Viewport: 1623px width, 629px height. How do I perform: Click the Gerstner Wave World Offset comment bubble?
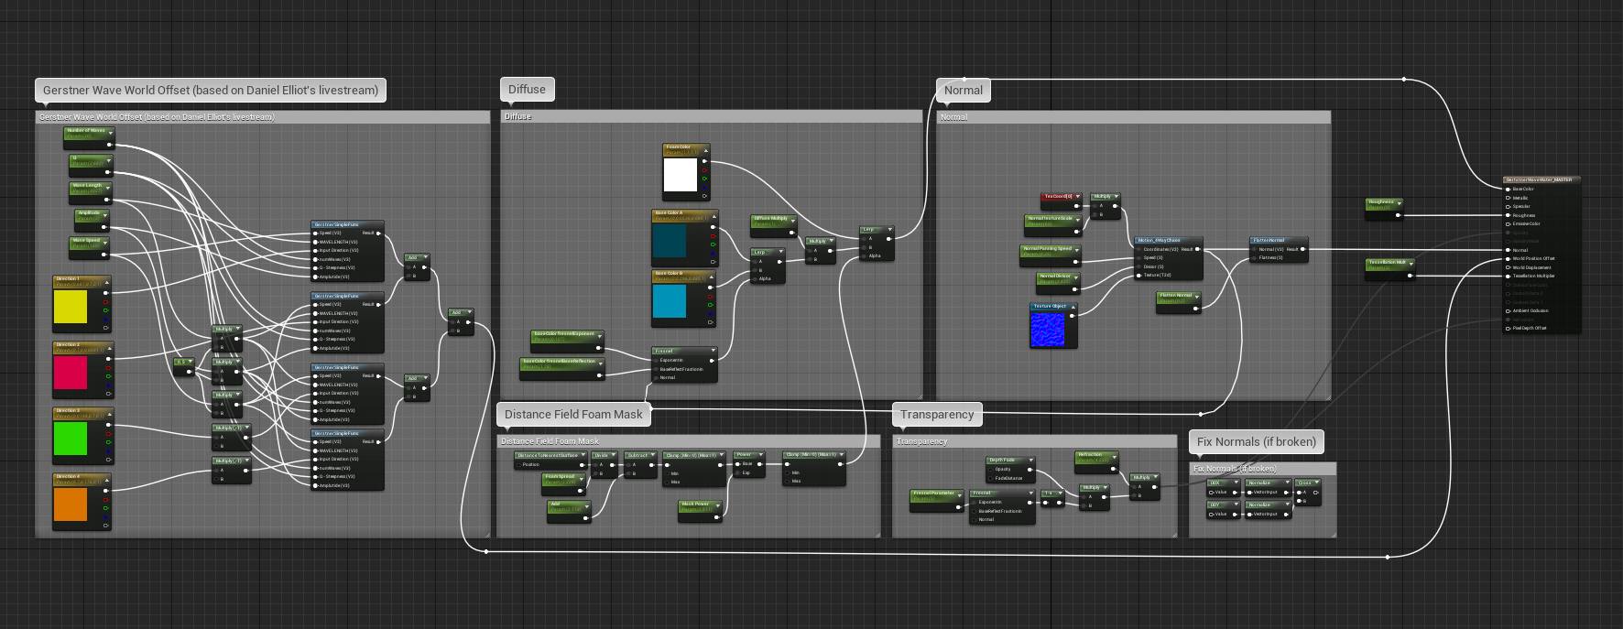pos(211,90)
